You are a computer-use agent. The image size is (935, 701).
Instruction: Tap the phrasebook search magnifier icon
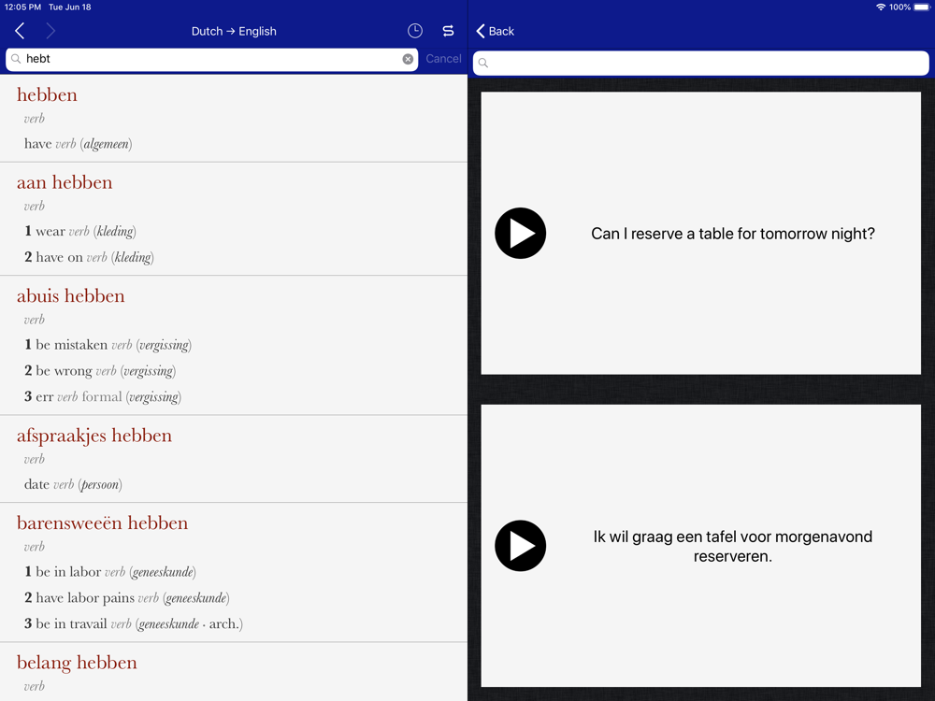tap(483, 63)
